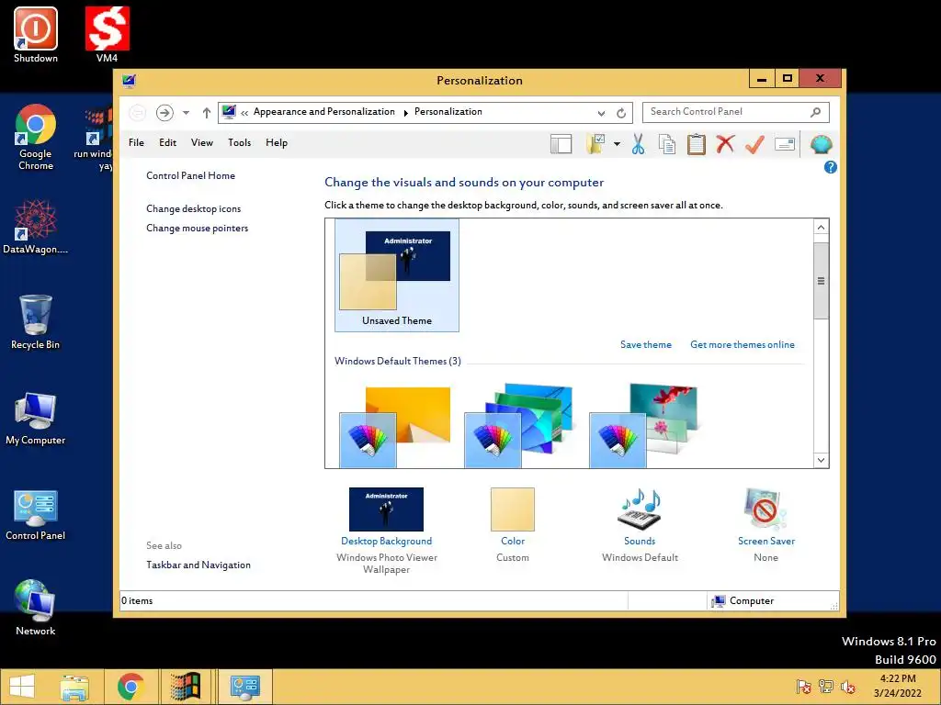
Task: Click theme list scroll up arrow
Action: coord(821,228)
